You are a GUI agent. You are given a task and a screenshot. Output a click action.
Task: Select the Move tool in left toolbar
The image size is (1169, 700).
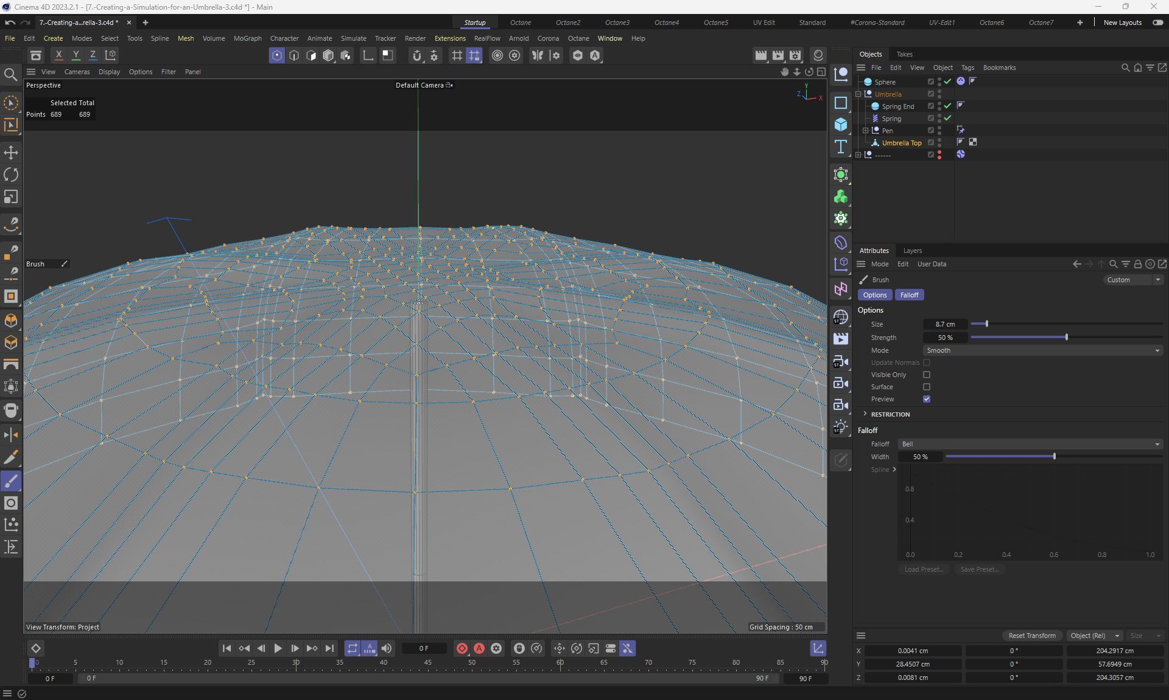11,153
